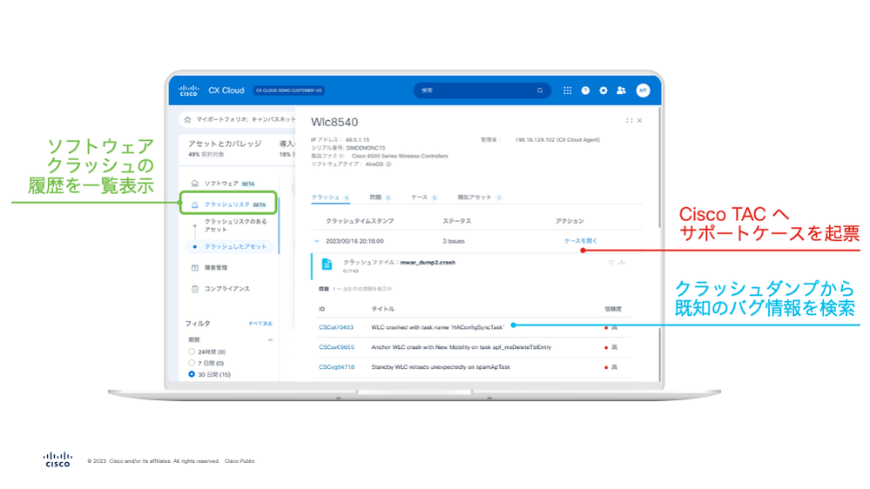Open bug CSCuv09655 link
The image size is (870, 489).
tap(336, 347)
